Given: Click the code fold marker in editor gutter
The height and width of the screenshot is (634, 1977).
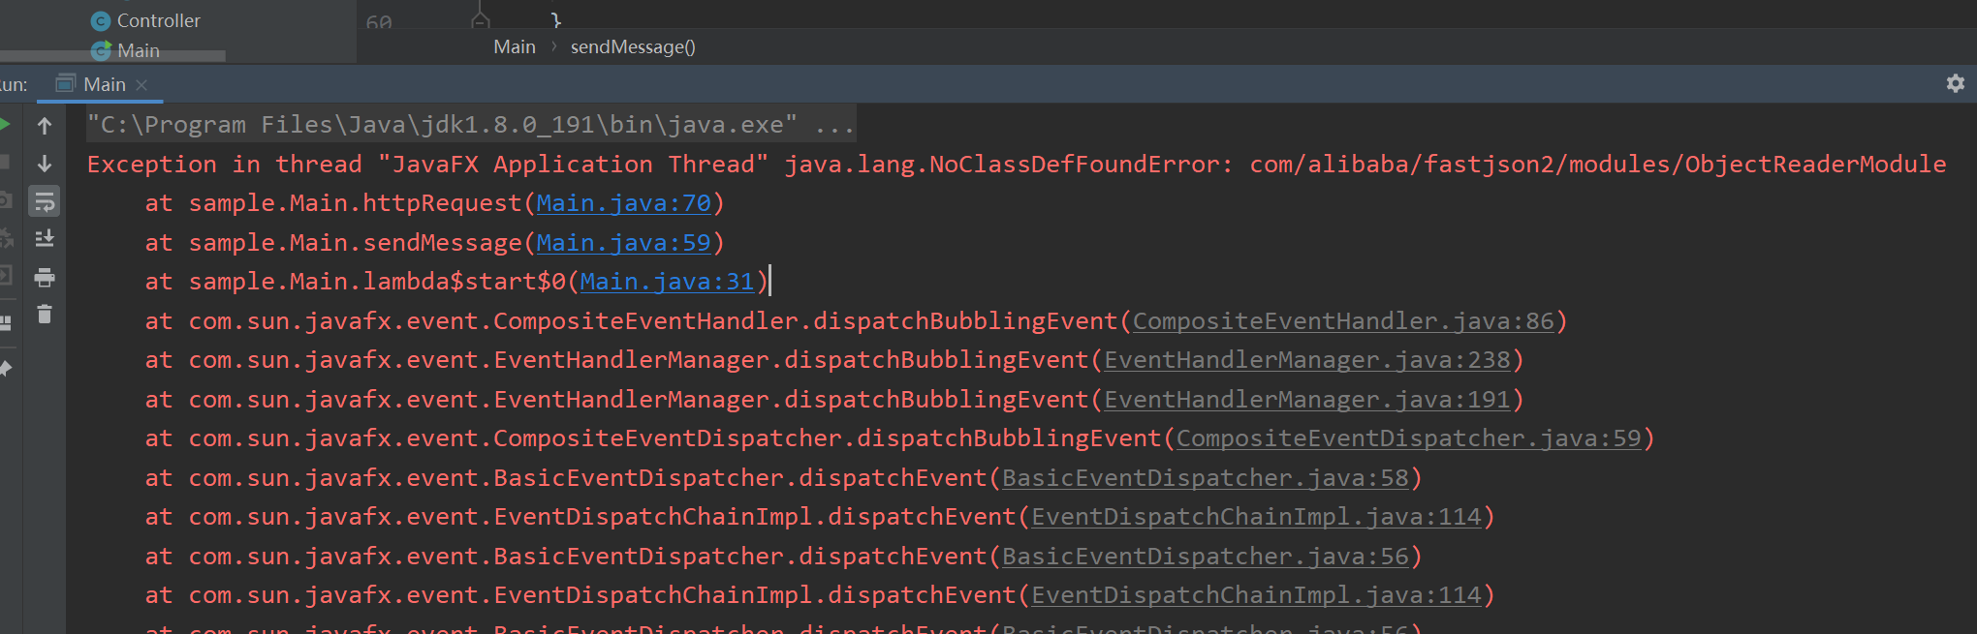Looking at the screenshot, I should coord(481,19).
